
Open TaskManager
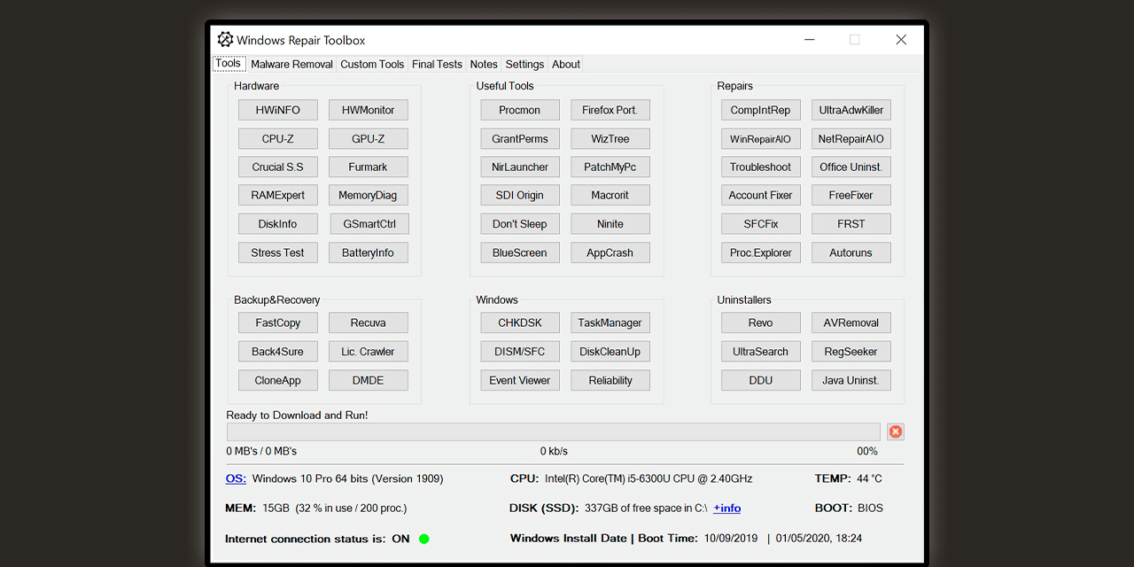610,322
